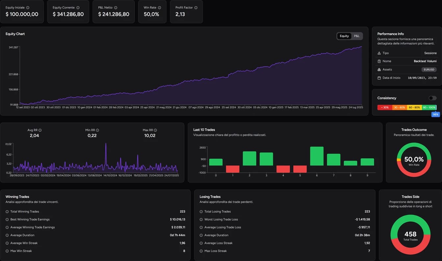Image resolution: width=442 pixels, height=261 pixels.
Task: Click the Trades Outcome donut's 50,0% Win Rate center
Action: [x=414, y=160]
